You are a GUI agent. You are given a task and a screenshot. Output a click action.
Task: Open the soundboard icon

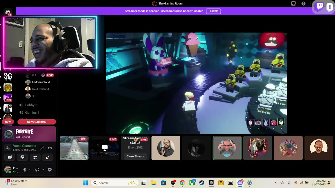48,157
